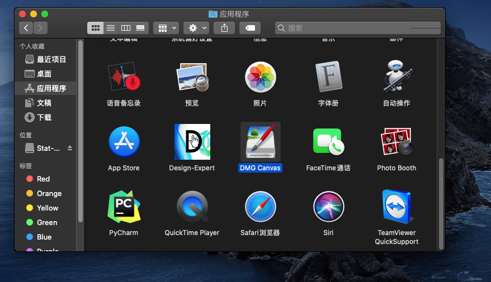The width and height of the screenshot is (491, 282).
Task: Select the Yellow tag in sidebar
Action: [x=45, y=208]
